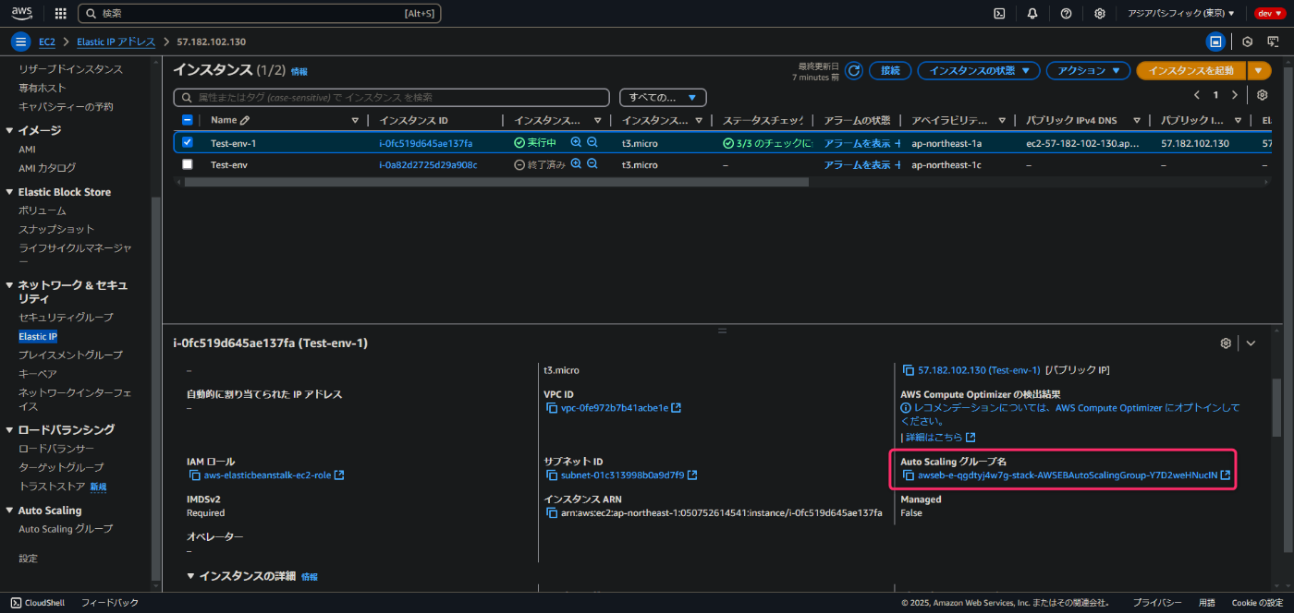The height and width of the screenshot is (613, 1294).
Task: Zoom out filter on Test-env state
Action: click(x=592, y=163)
